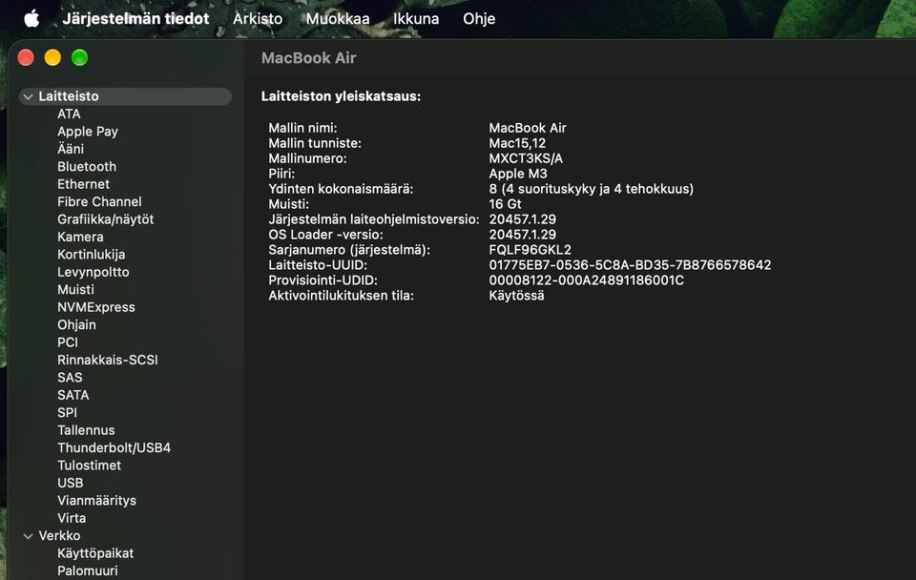Open the Muokkaa menu

338,19
